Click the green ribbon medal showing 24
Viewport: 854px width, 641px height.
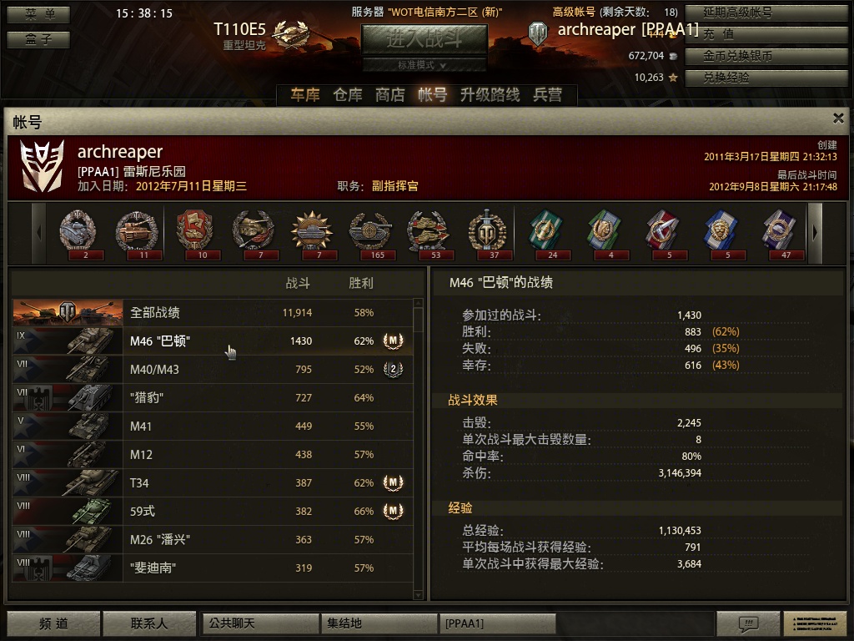[545, 234]
